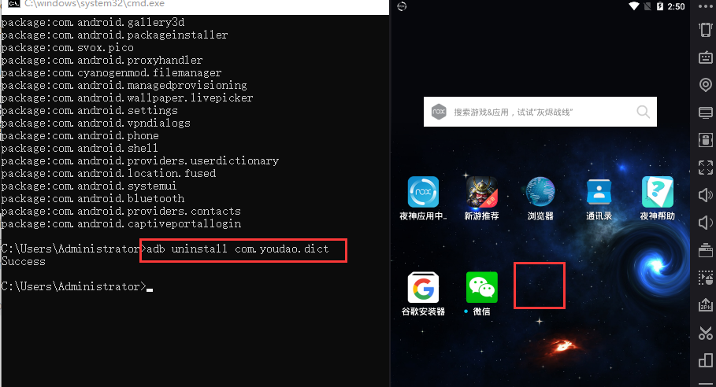Open the 浏览器 browser app
This screenshot has width=716, height=387.
pyautogui.click(x=540, y=192)
